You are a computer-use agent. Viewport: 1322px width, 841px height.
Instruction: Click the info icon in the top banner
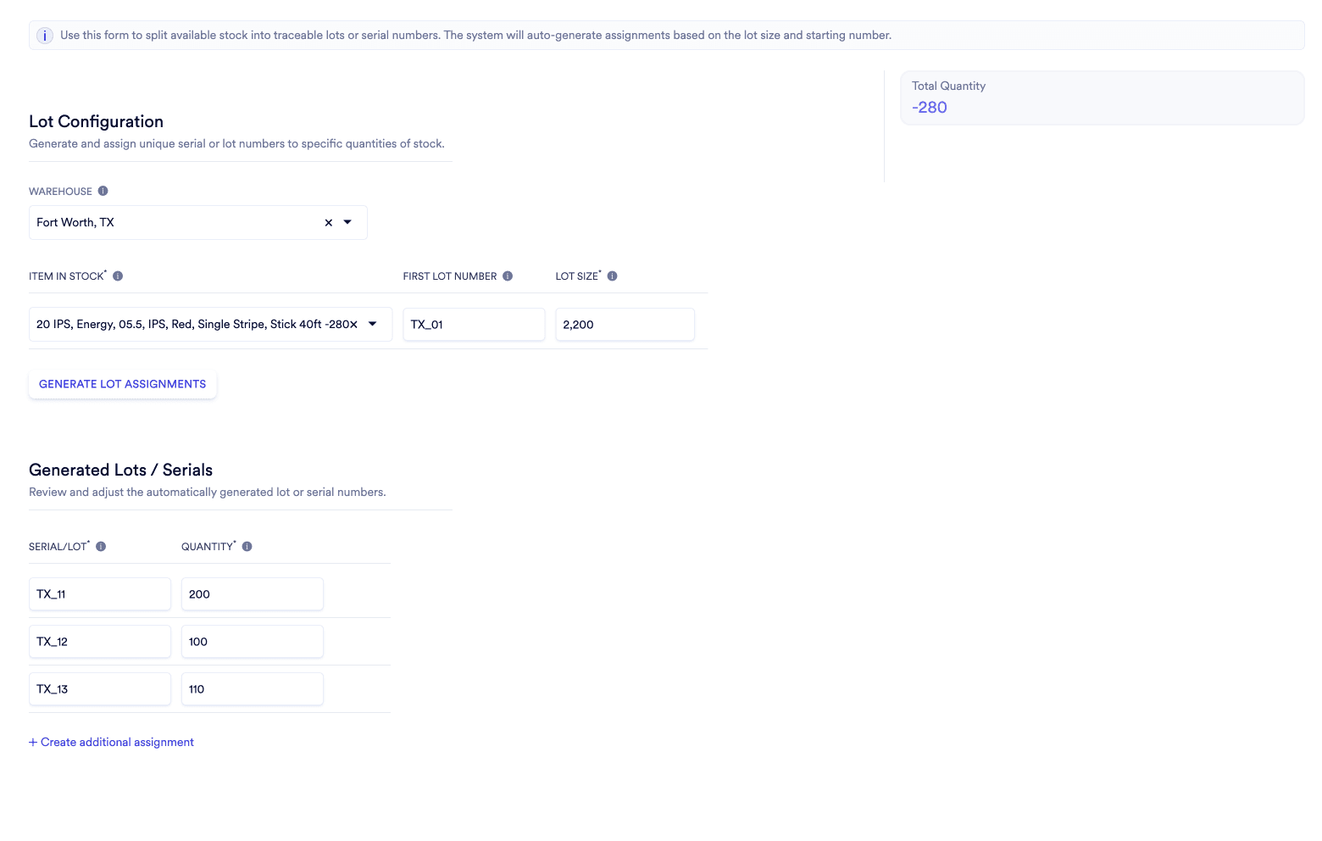coord(45,36)
